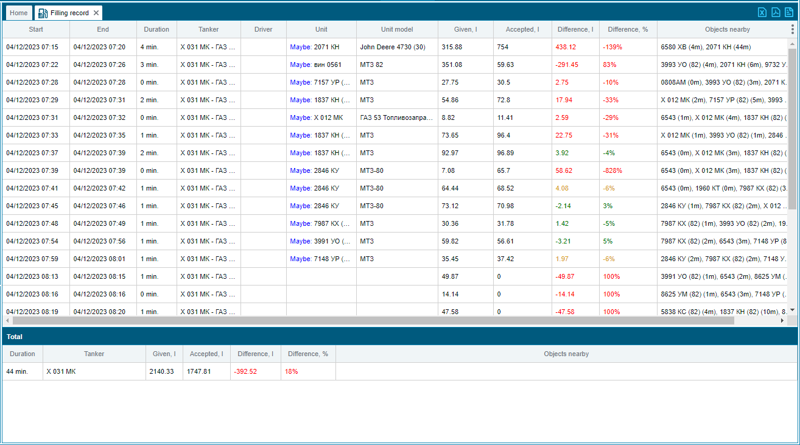Click the horizontal scrollbar left arrow
This screenshot has width=800, height=445.
(x=7, y=320)
